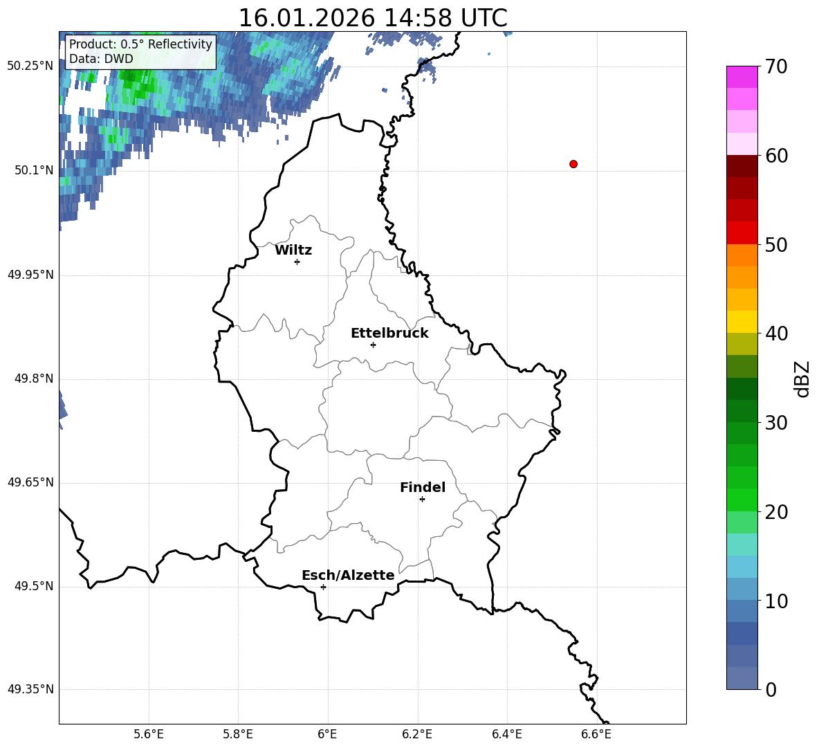
Task: Click the 6.4°E longitude label
Action: click(506, 735)
